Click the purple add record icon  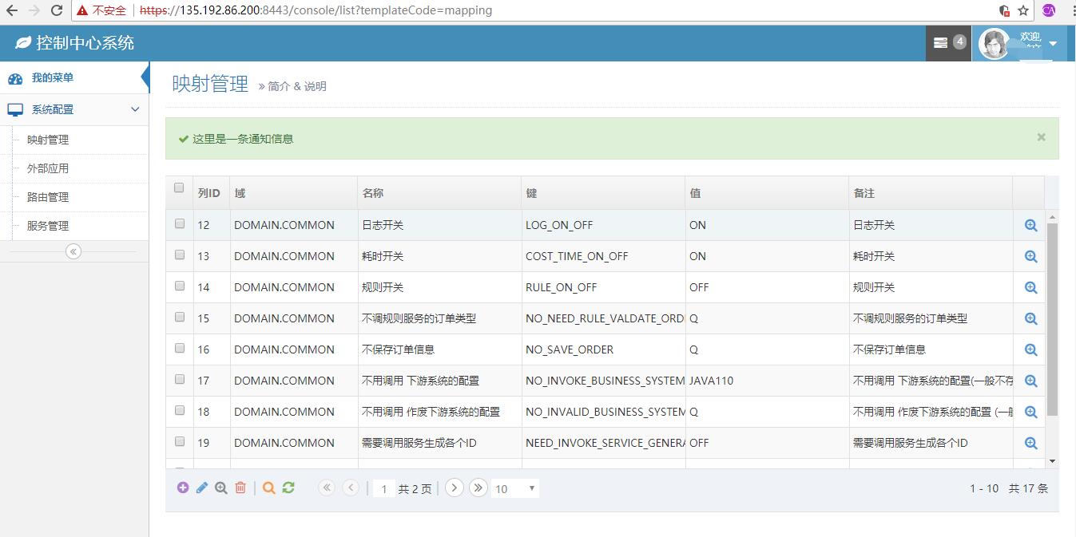tap(183, 488)
